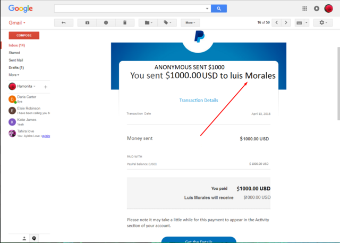Click 'Luis Morales will receive' text

click(x=209, y=198)
